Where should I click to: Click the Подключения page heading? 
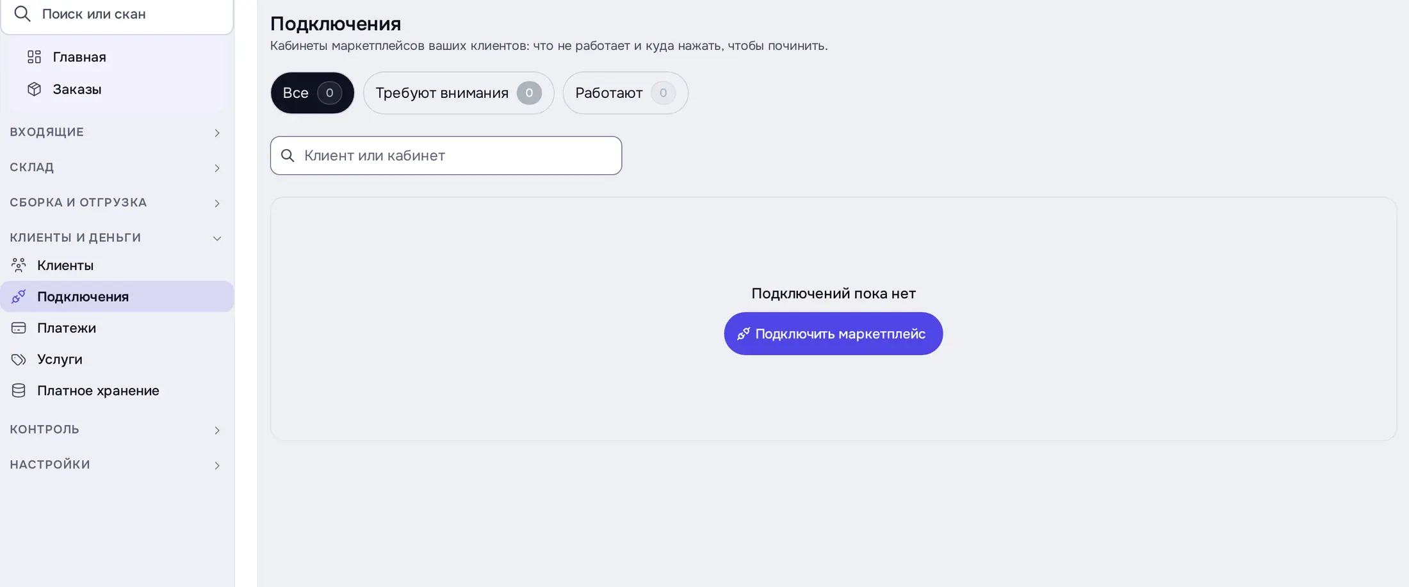coord(336,24)
